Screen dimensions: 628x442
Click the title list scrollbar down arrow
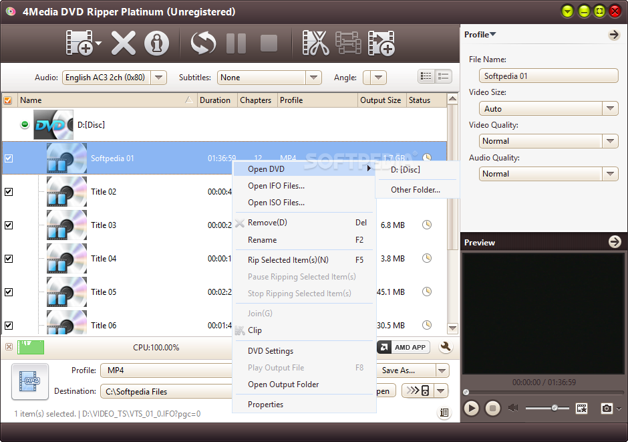point(452,328)
